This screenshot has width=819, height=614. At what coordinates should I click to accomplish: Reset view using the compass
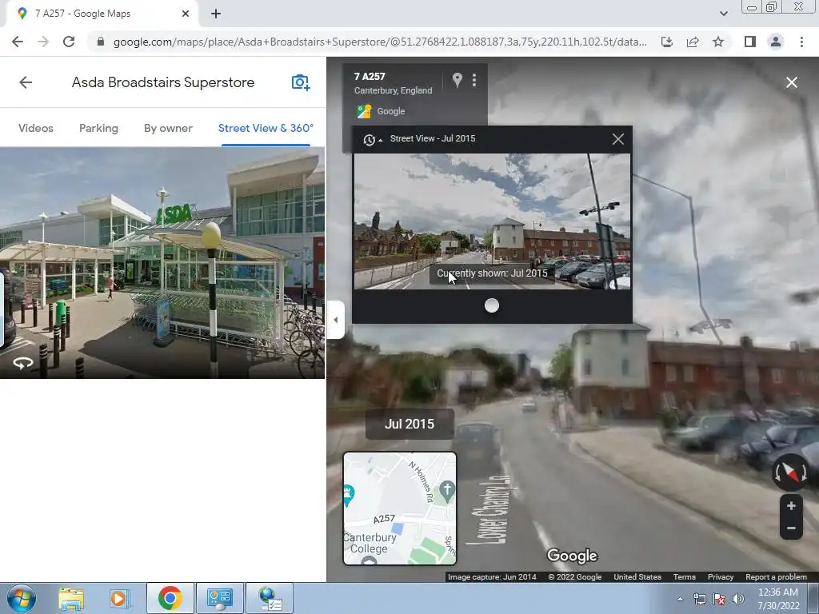(x=790, y=472)
